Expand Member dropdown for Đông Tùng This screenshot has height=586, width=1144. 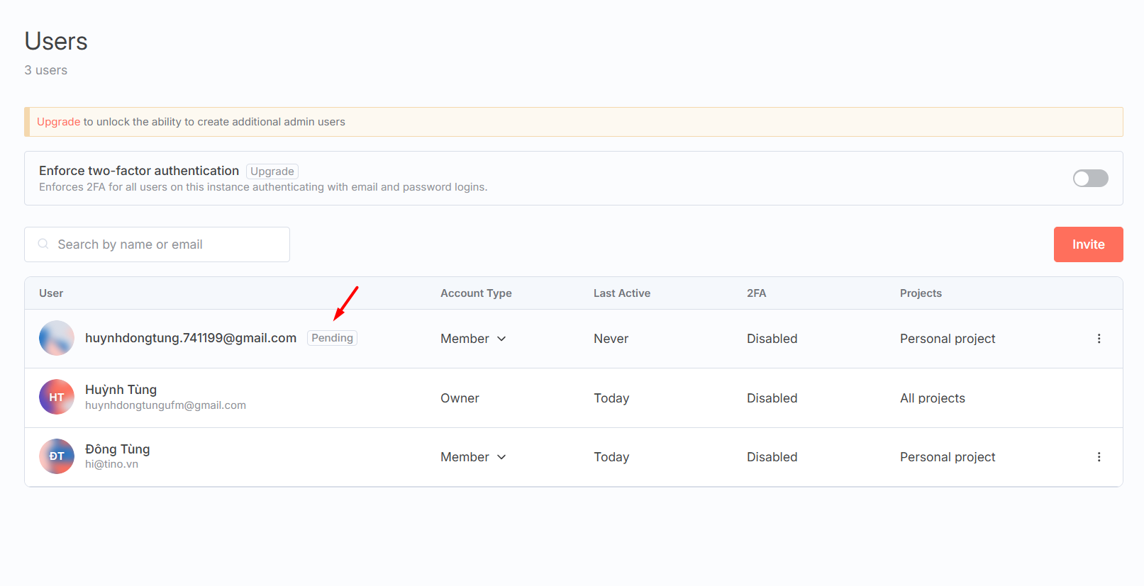[473, 457]
